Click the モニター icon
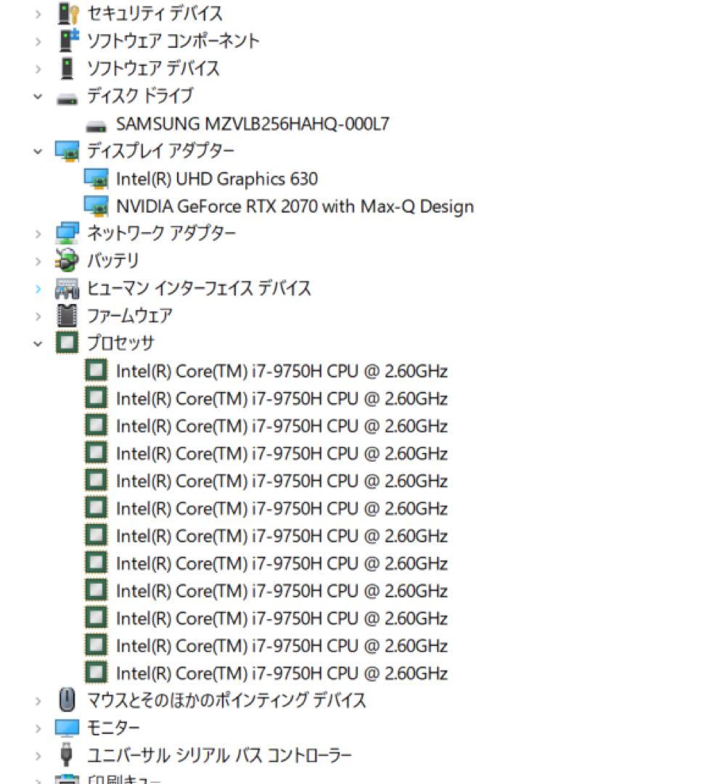Screen dimensions: 712x784 [x=65, y=727]
